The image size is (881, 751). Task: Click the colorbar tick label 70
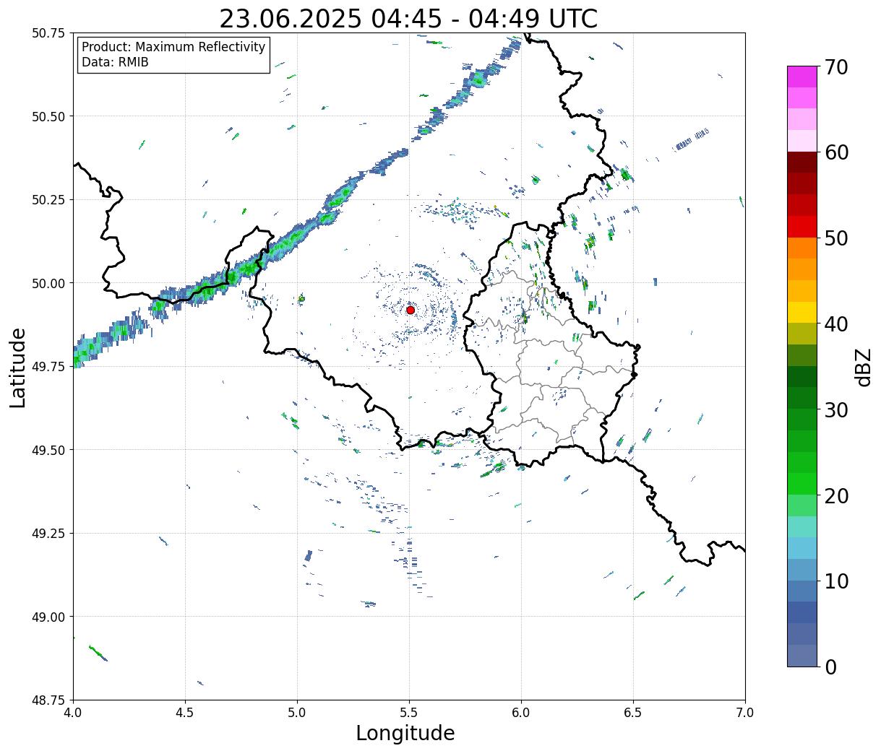[x=835, y=67]
